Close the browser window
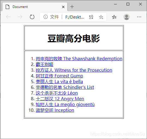This screenshot has height=139, width=147. (x=140, y=4)
